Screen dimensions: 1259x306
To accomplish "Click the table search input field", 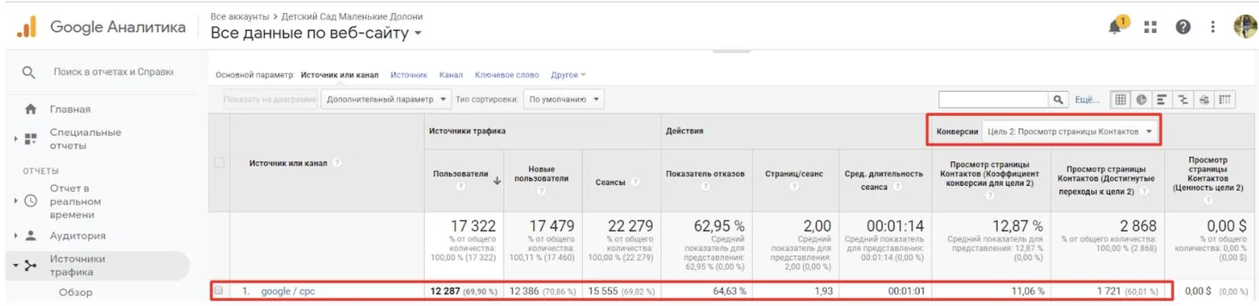I will pos(994,100).
